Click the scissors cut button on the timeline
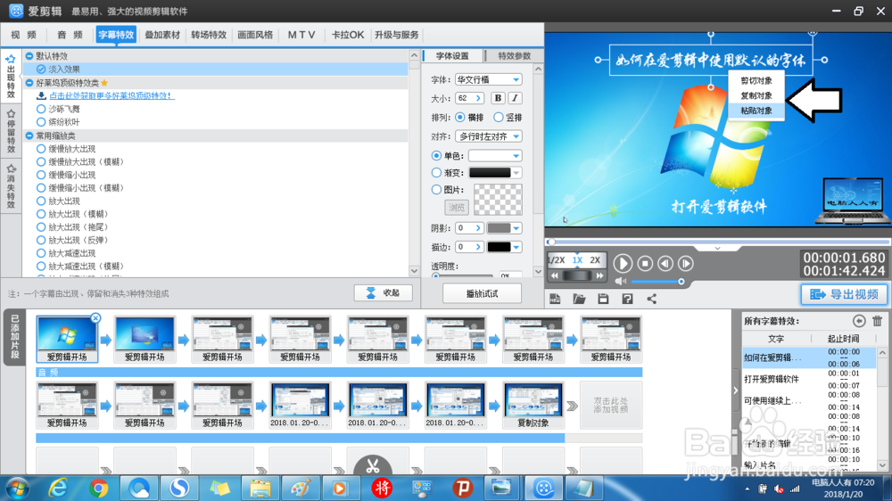This screenshot has width=892, height=501. point(373,466)
